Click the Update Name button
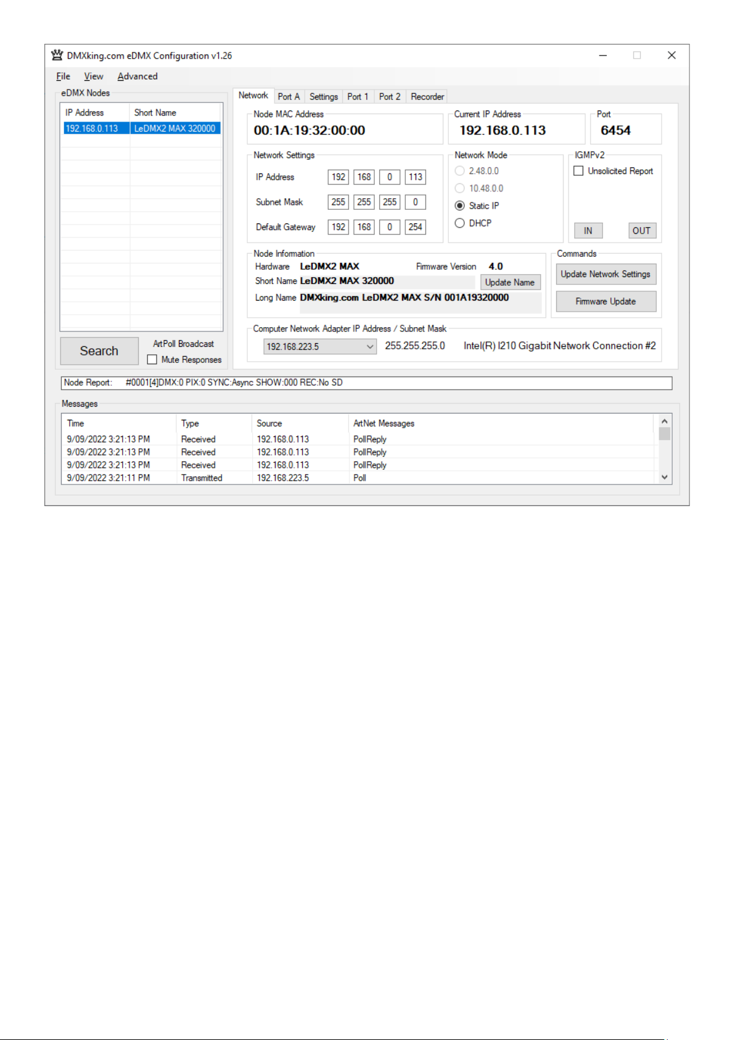The image size is (735, 1040). (x=510, y=283)
